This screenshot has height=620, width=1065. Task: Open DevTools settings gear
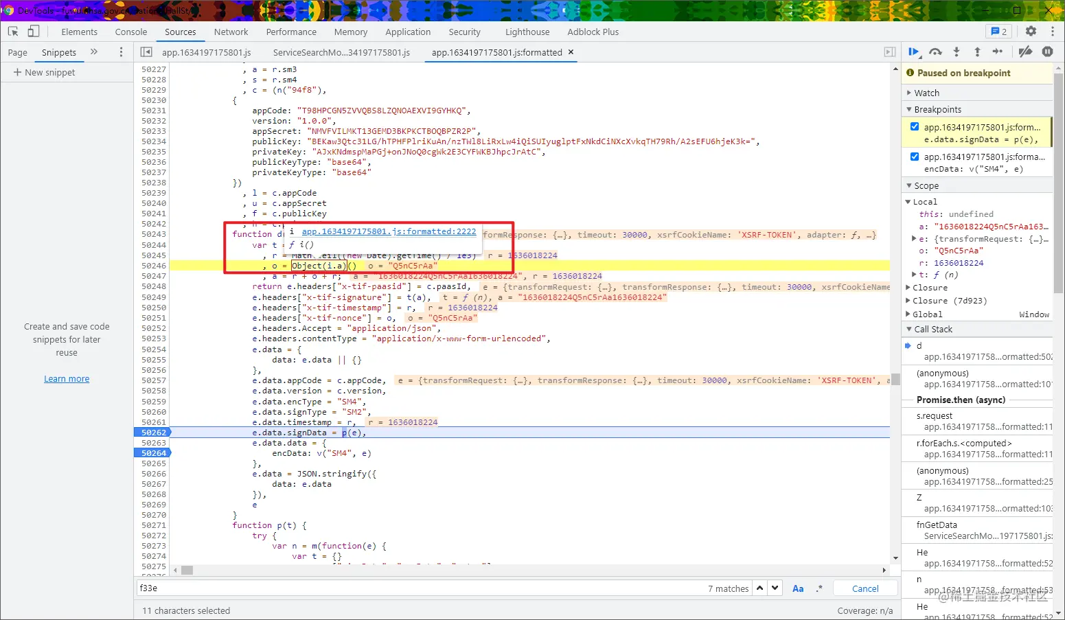point(1031,32)
